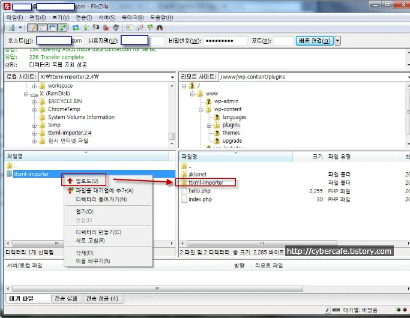
Task: Disconnect from server with red X icon
Action: [106, 28]
